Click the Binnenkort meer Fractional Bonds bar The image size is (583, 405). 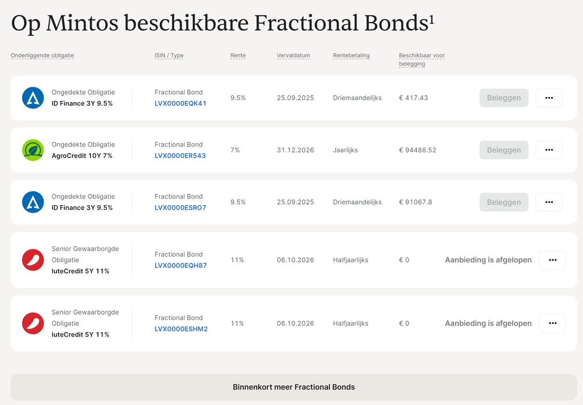click(294, 387)
